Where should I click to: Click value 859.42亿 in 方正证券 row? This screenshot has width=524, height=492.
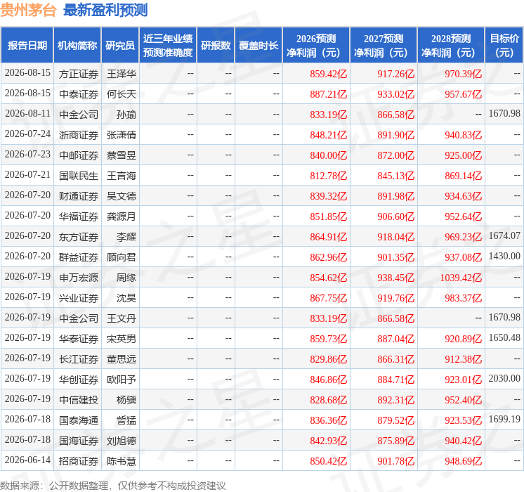(x=328, y=74)
